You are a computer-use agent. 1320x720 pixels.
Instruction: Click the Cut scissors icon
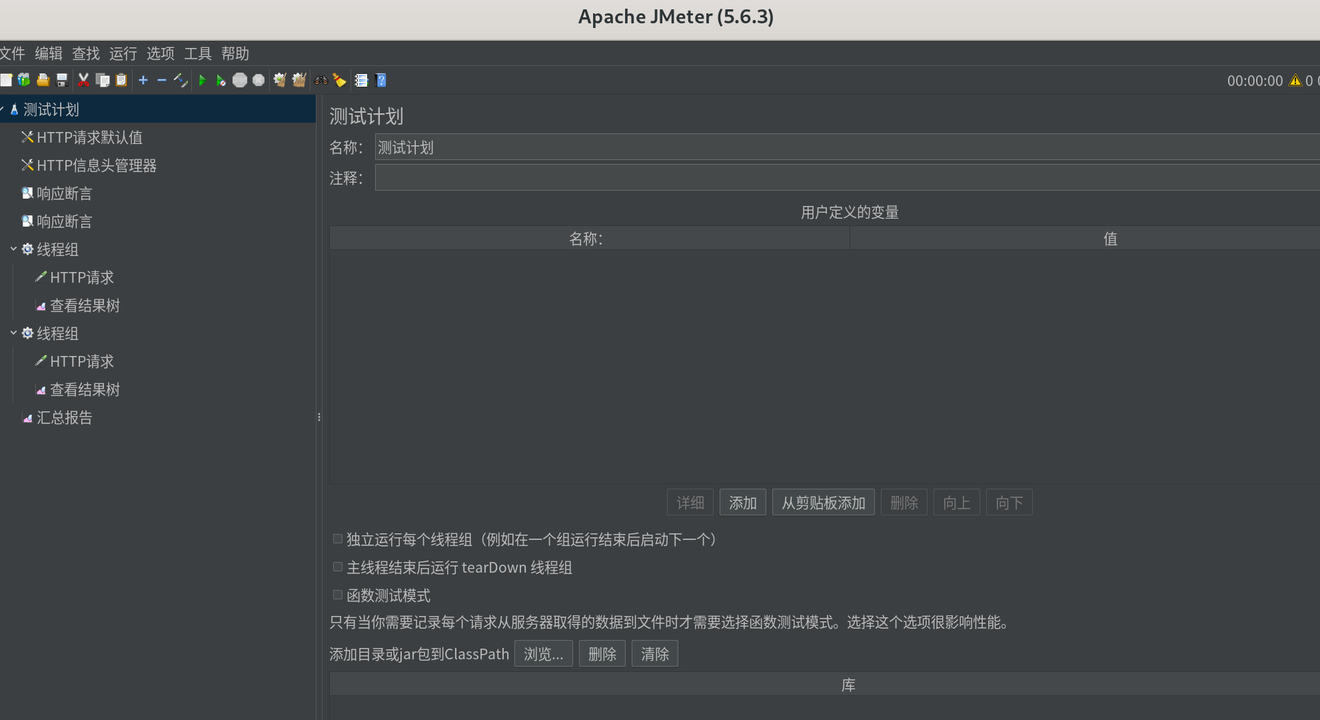point(83,80)
